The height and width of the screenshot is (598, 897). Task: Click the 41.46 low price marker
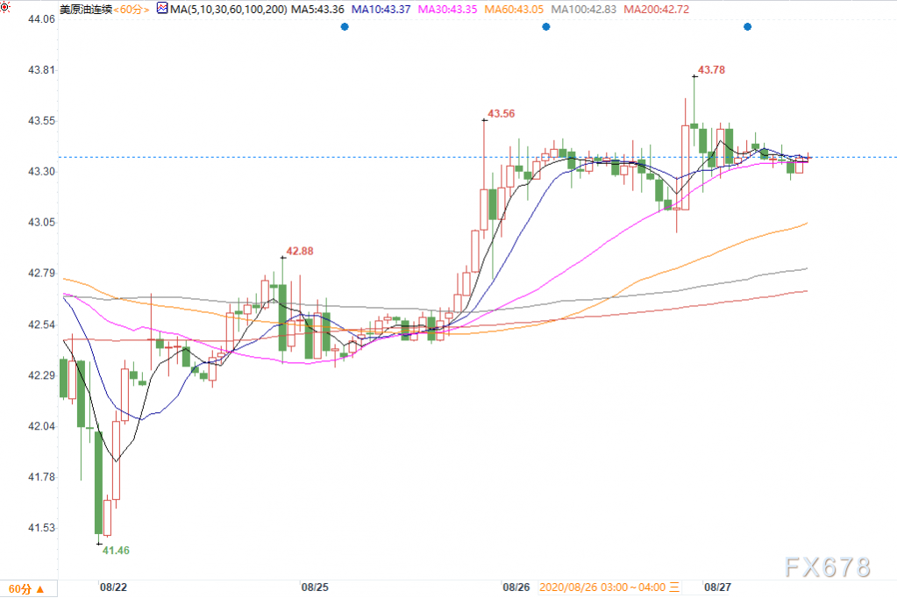coord(116,551)
